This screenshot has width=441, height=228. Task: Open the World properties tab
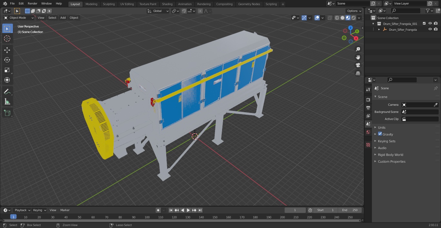(x=368, y=132)
